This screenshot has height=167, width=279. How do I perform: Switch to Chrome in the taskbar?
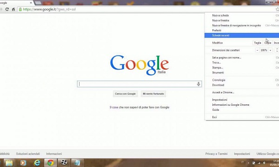50,162
